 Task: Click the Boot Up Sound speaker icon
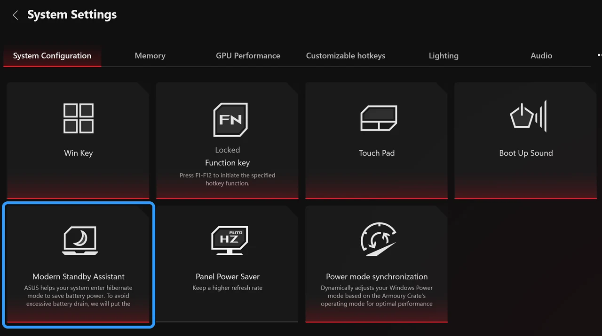click(528, 116)
